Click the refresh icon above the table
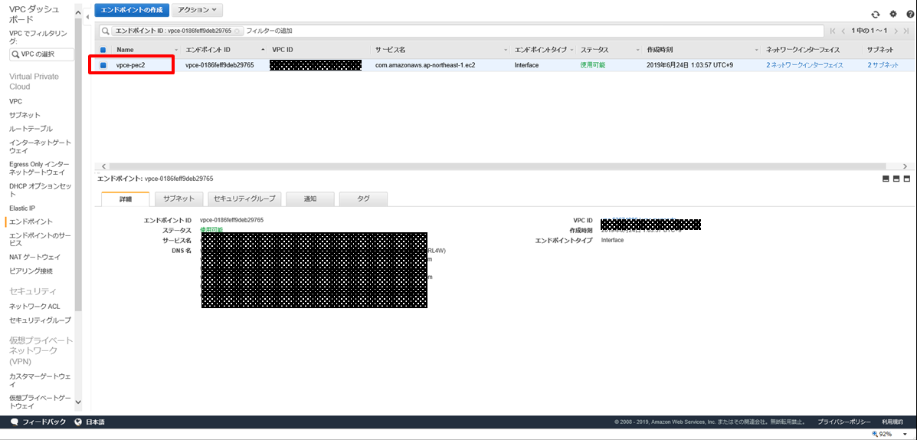 click(876, 15)
